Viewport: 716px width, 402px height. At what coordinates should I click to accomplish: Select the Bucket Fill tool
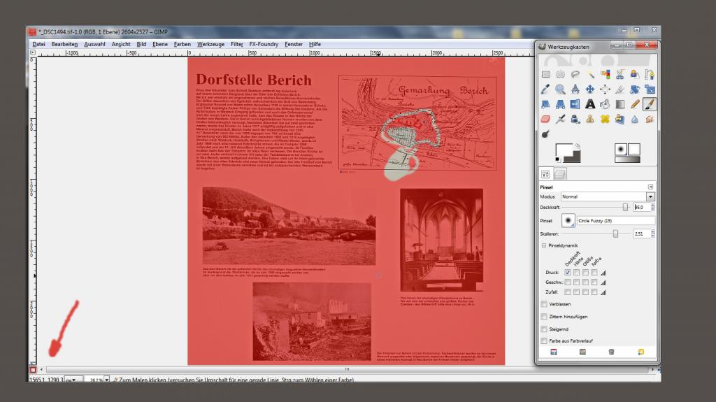click(605, 105)
